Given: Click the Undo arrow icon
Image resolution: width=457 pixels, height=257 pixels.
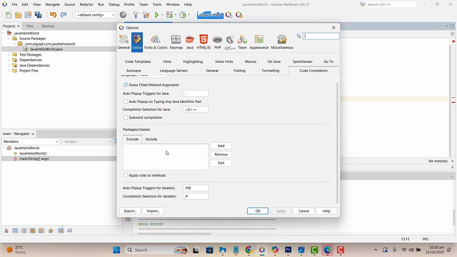Looking at the screenshot, I should click(53, 15).
